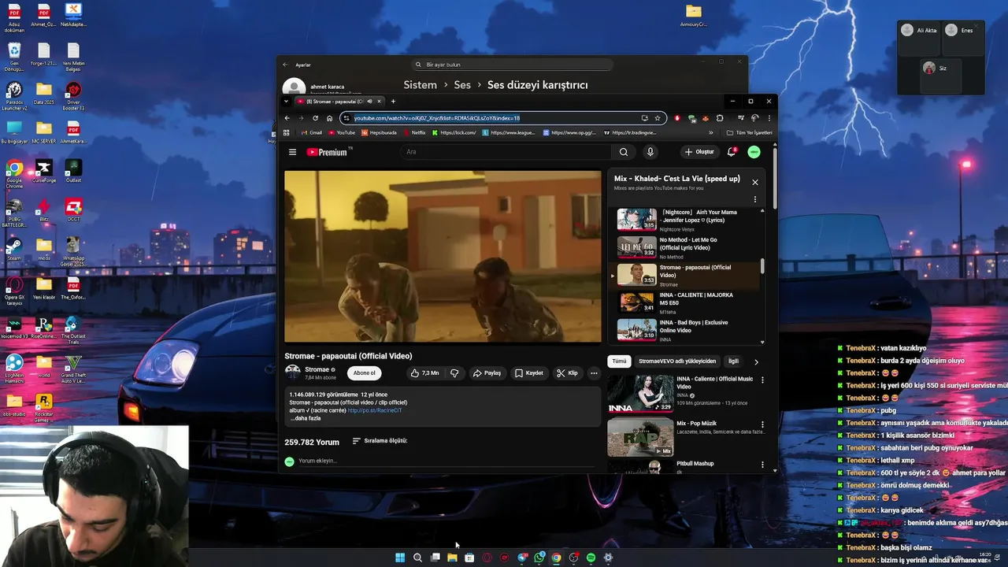This screenshot has width=1008, height=567.
Task: Open Chrome home page button
Action: [x=329, y=118]
